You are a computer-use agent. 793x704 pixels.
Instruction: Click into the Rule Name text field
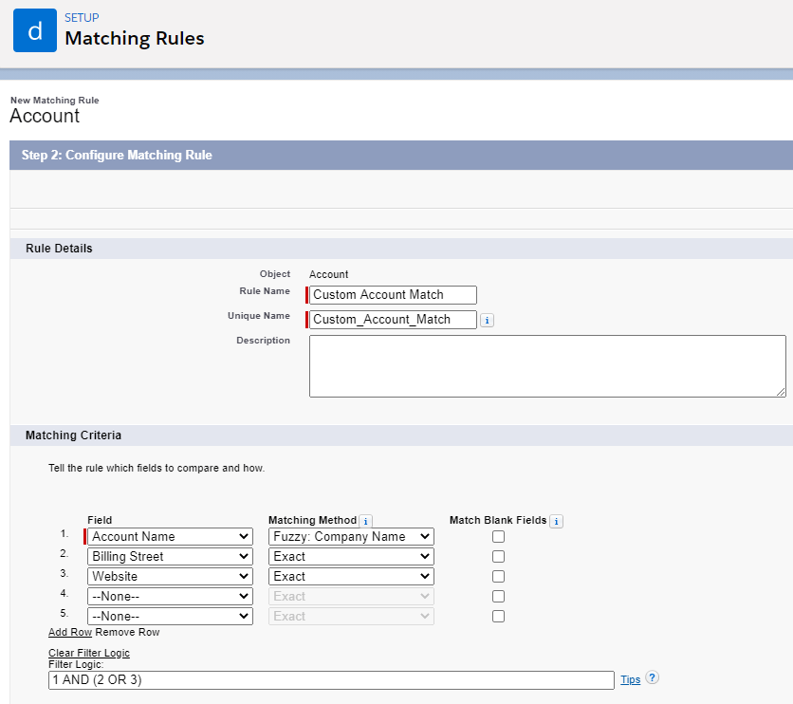point(393,295)
